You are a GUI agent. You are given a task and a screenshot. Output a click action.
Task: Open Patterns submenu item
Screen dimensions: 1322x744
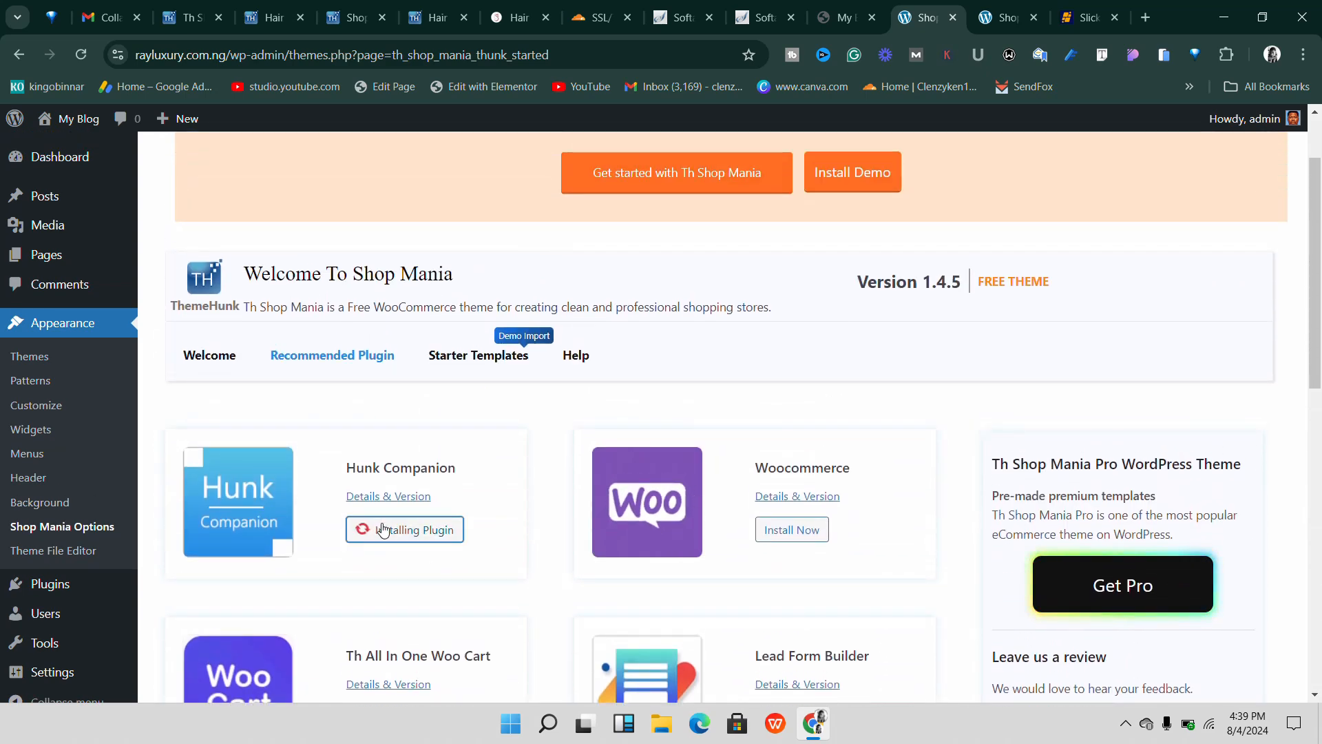click(30, 380)
